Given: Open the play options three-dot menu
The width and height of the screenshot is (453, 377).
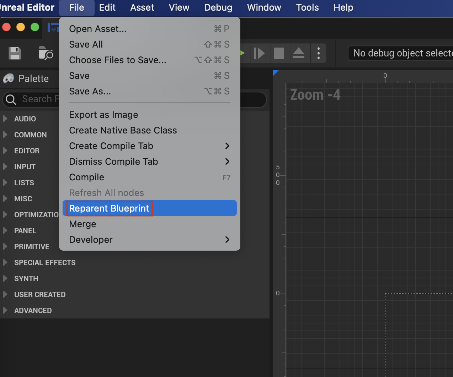Looking at the screenshot, I should click(319, 53).
